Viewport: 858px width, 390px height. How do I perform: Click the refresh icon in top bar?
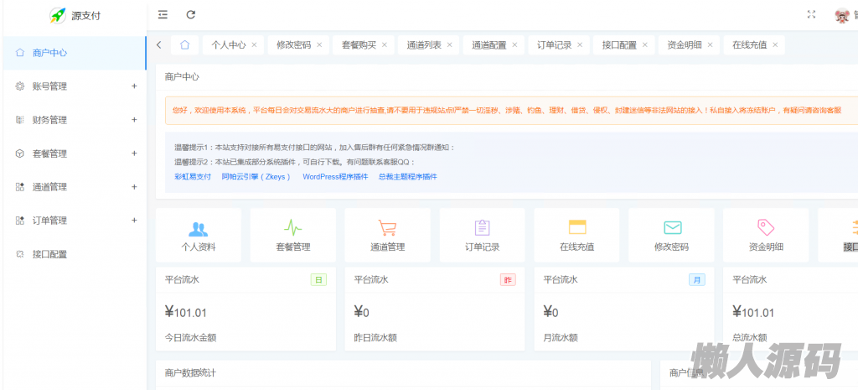pyautogui.click(x=191, y=14)
